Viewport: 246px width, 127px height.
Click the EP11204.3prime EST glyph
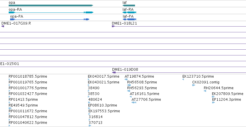[214, 102]
